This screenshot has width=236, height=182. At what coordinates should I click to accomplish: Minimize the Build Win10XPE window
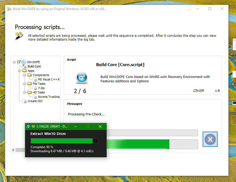(x=198, y=9)
